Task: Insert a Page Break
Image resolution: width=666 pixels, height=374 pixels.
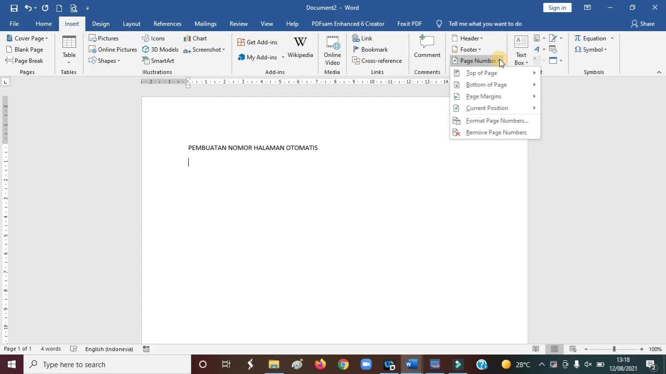Action: click(24, 61)
